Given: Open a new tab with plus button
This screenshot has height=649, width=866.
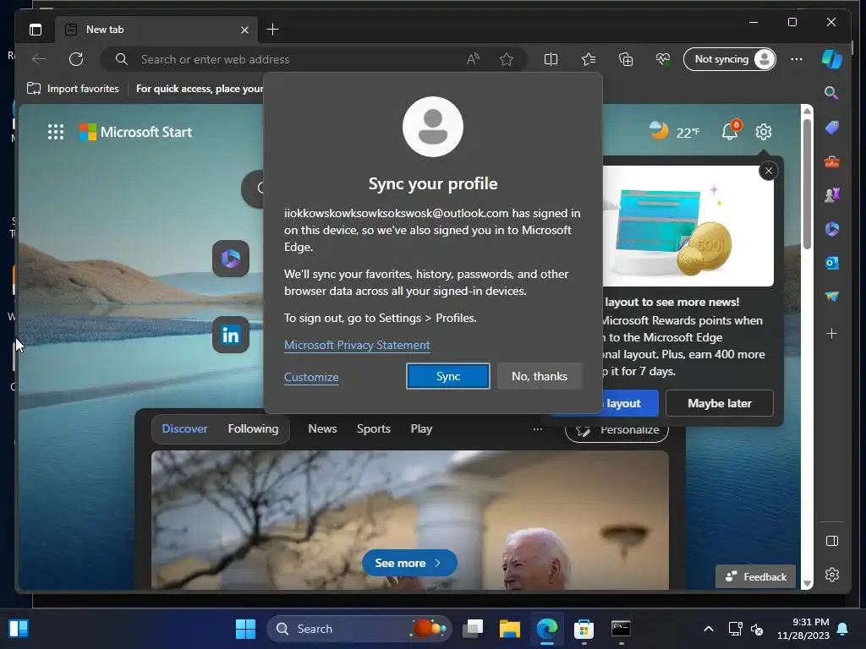Looking at the screenshot, I should point(272,30).
